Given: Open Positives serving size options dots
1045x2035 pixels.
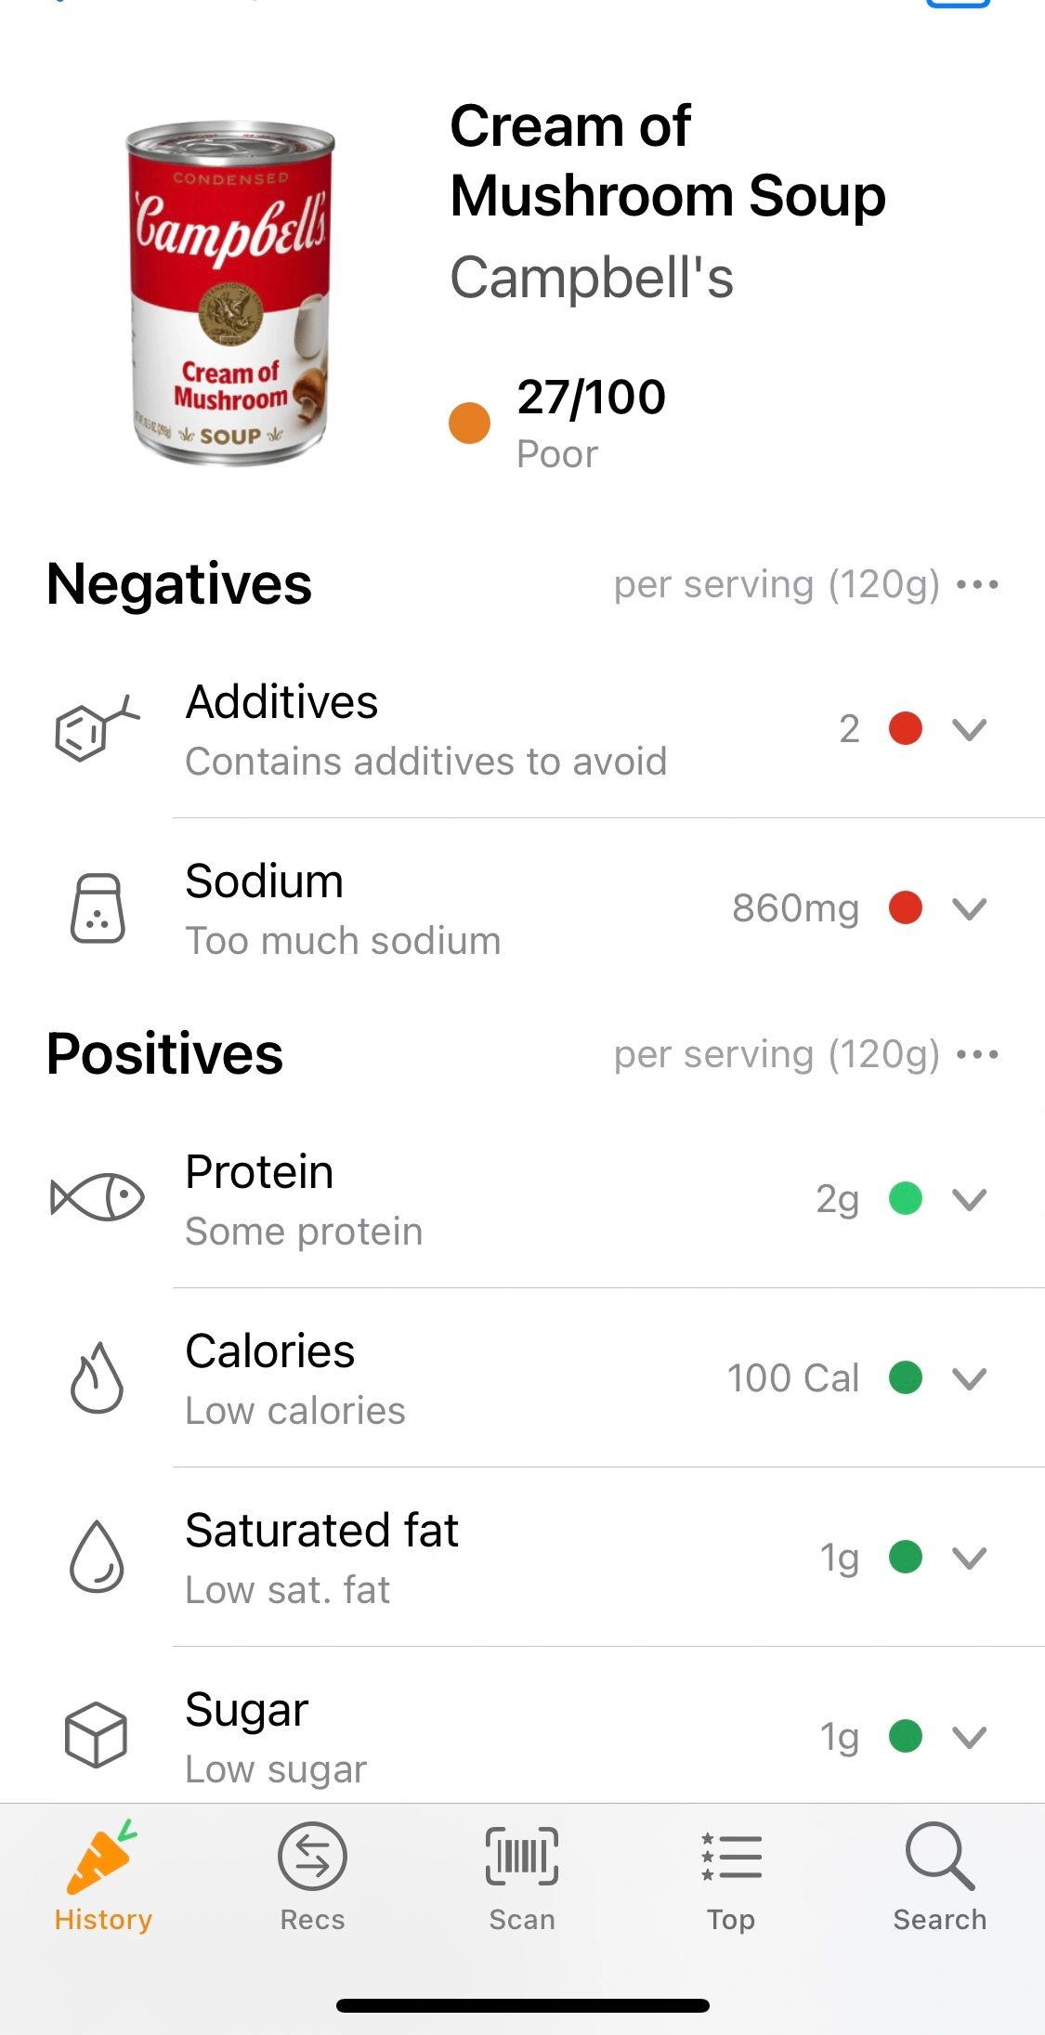Looking at the screenshot, I should [977, 1055].
